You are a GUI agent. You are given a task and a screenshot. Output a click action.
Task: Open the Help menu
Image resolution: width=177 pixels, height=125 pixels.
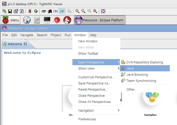coord(93,35)
